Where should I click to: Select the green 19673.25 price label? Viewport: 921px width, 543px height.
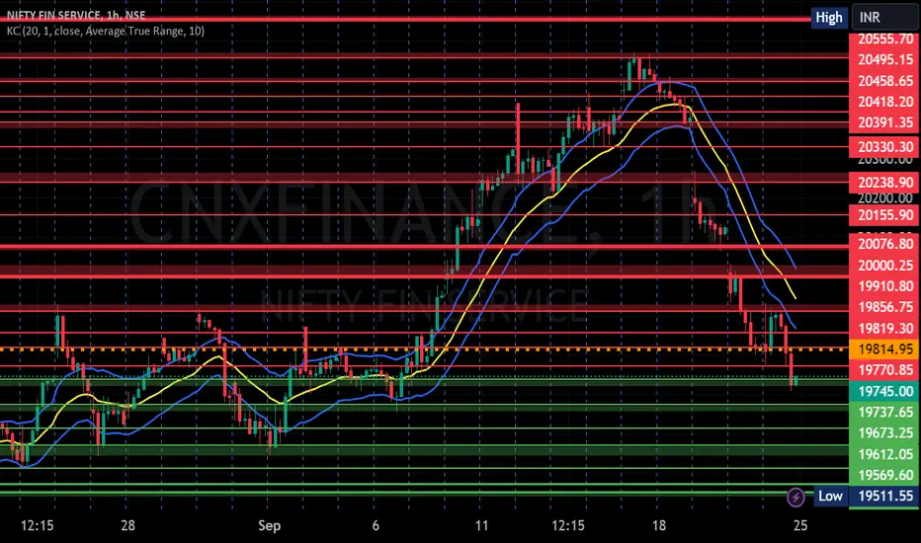pos(884,432)
